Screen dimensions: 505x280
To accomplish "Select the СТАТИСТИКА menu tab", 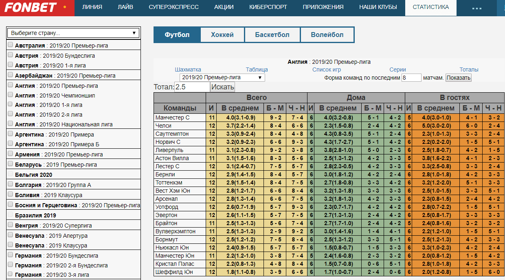I will [x=431, y=7].
